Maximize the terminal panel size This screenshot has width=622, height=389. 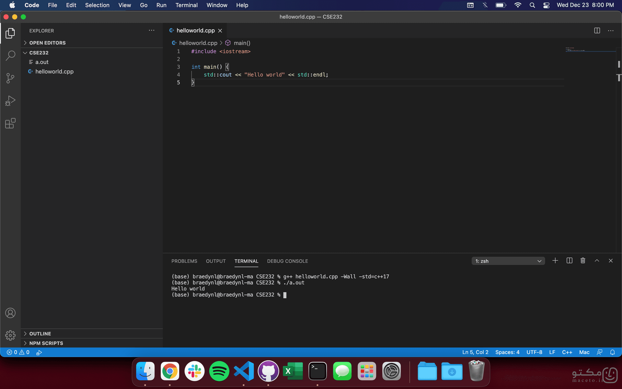[x=597, y=261]
